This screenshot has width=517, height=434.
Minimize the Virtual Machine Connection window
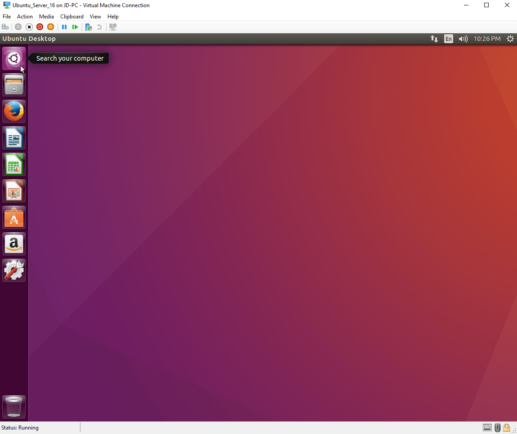coord(466,5)
